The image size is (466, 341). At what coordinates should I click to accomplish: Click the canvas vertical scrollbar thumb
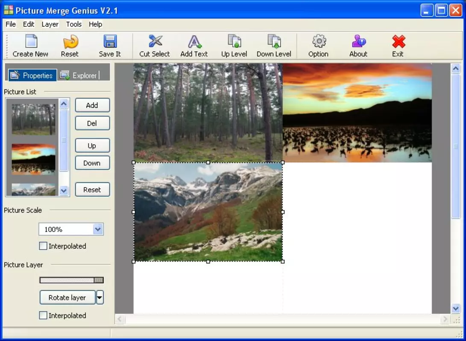pos(456,146)
